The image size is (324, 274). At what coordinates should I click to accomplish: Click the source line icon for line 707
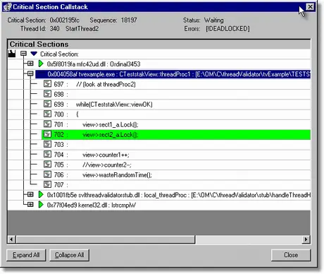pyautogui.click(x=47, y=184)
